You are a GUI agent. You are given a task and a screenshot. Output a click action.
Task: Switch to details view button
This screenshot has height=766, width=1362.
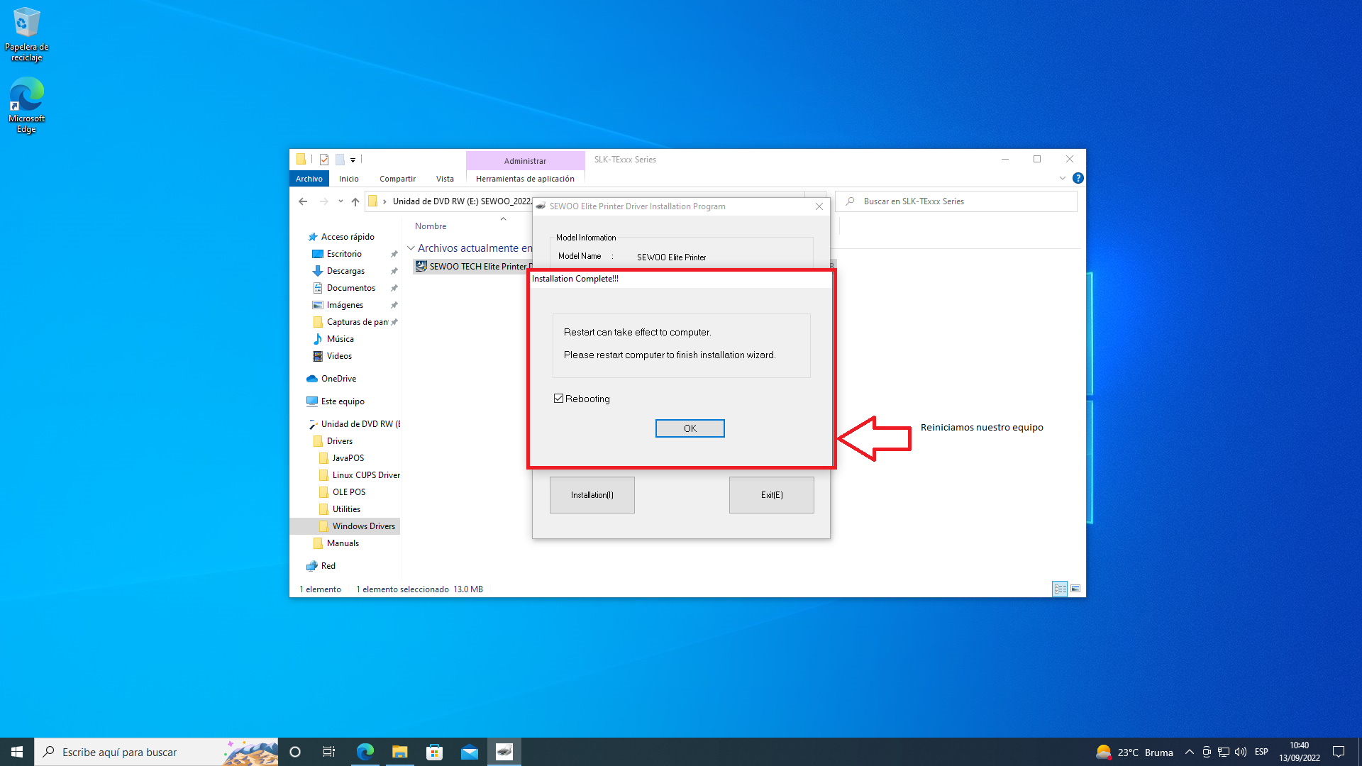tap(1060, 589)
